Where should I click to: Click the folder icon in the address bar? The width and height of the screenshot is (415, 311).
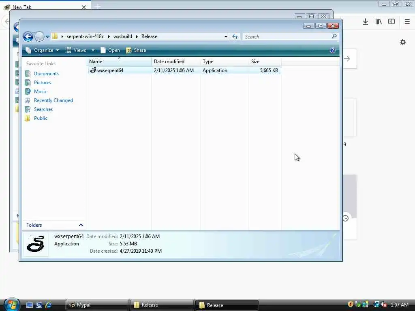click(55, 36)
